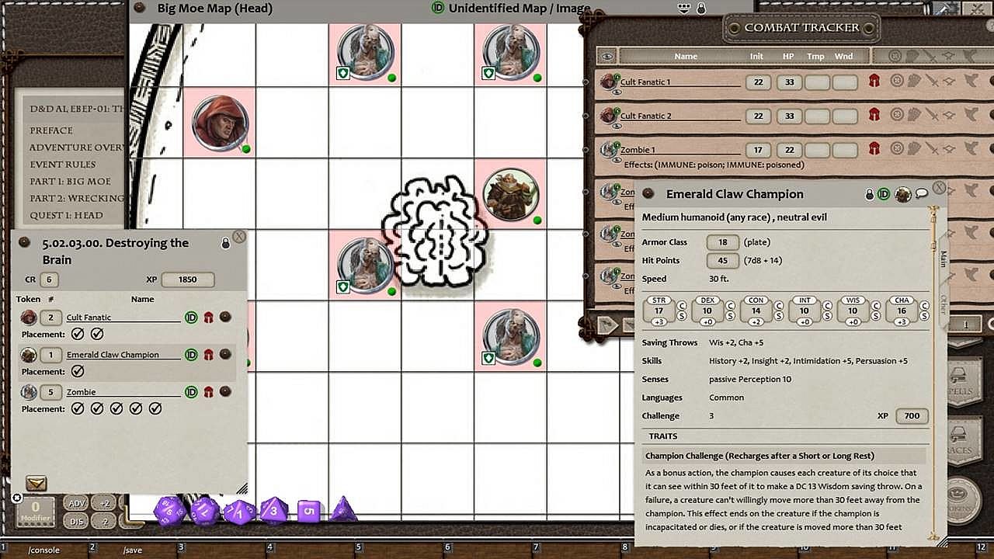Toggle the ID icon on the Zombie encounter row
The width and height of the screenshot is (994, 559).
coord(191,392)
